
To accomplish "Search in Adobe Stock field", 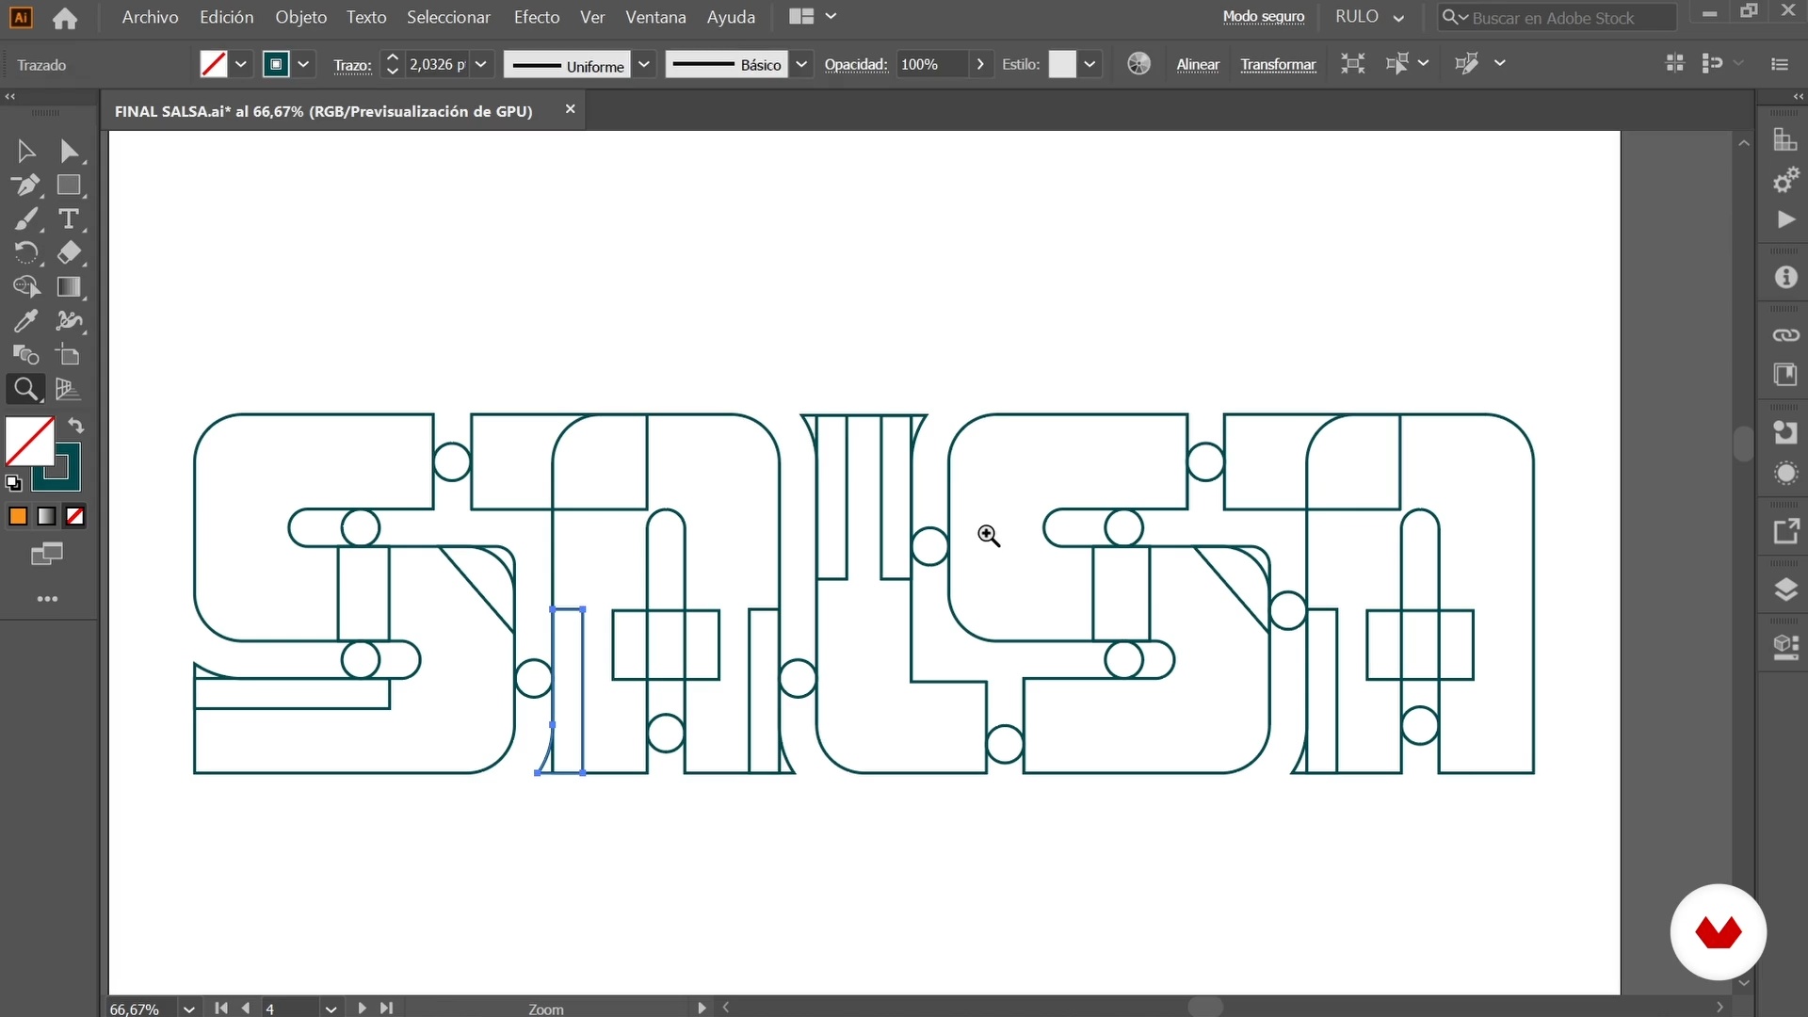I will click(x=1557, y=17).
